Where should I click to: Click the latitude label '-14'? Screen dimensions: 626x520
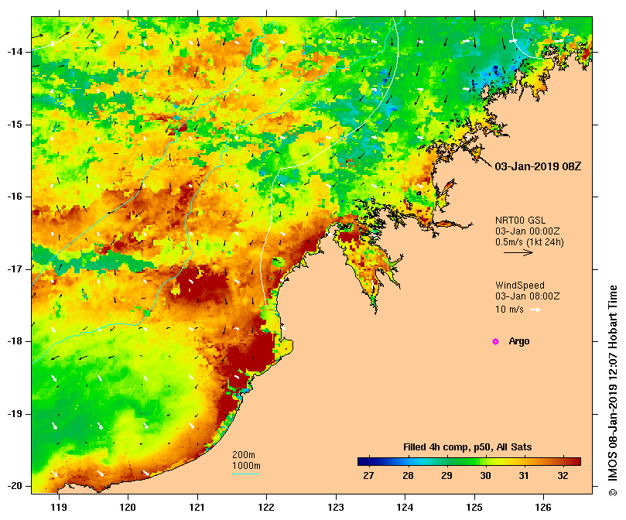[x=15, y=52]
